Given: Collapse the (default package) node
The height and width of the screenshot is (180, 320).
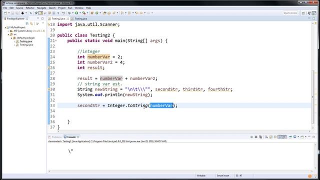Looking at the screenshot, I should point(11,38).
